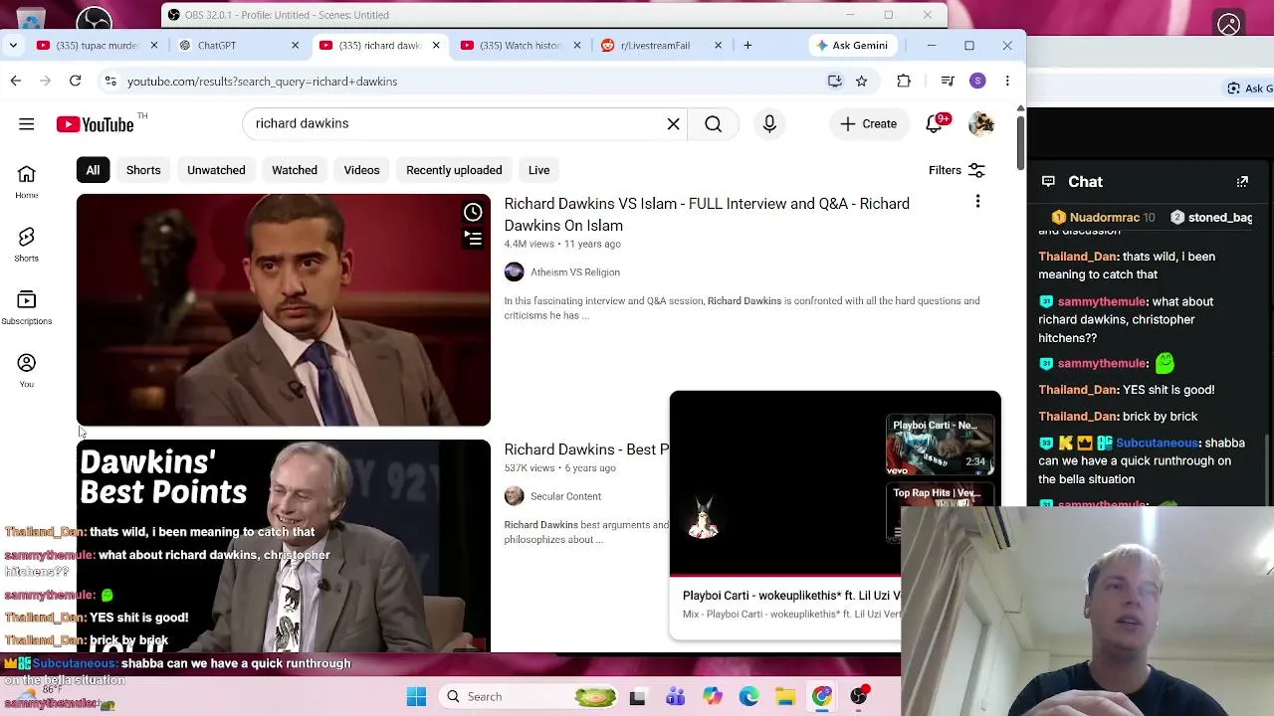Screen dimensions: 1274x716
Task: Select the Watched filter chip
Action: coord(295,170)
